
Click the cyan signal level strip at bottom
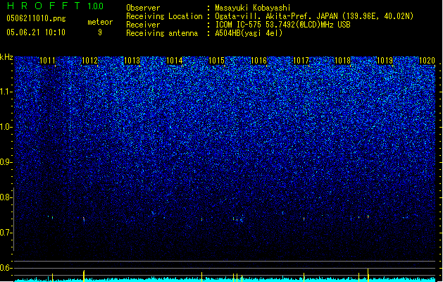point(225,279)
